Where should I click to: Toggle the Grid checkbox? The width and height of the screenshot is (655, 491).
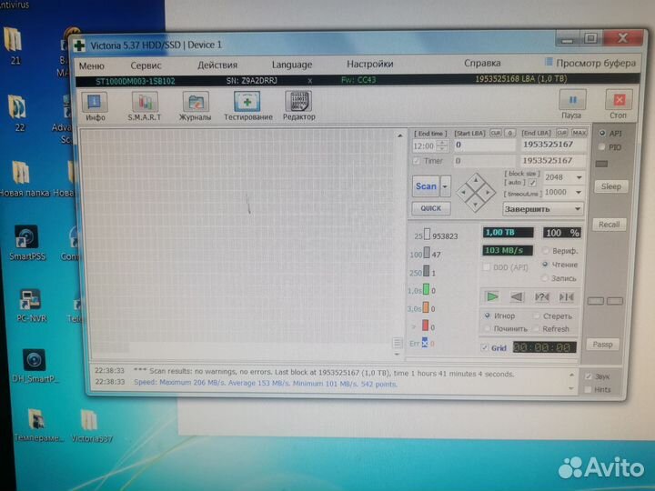(x=485, y=347)
